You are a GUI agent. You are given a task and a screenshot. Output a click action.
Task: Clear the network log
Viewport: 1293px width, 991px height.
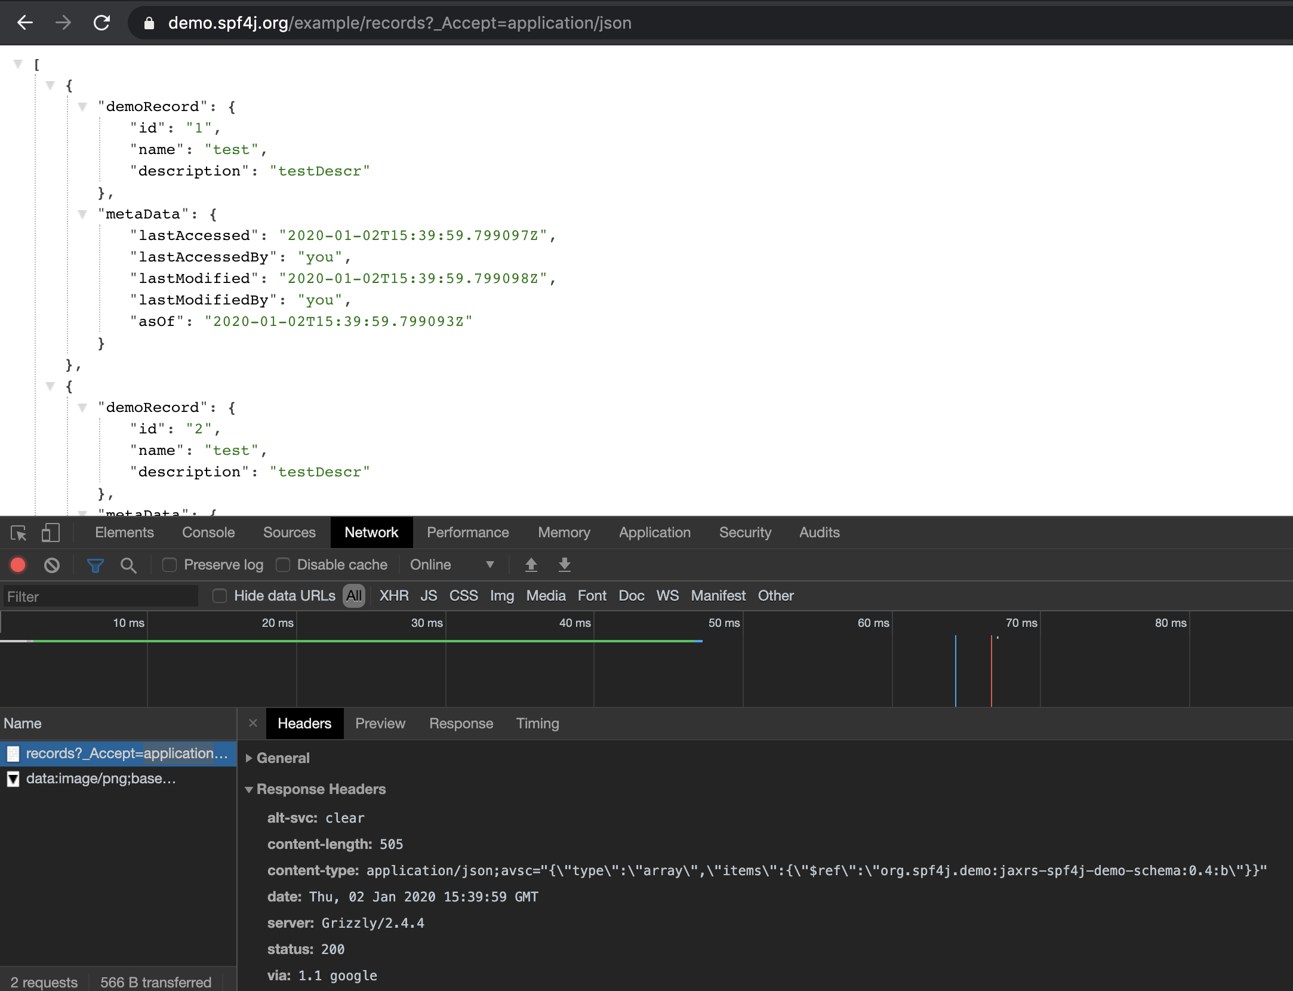(x=52, y=565)
